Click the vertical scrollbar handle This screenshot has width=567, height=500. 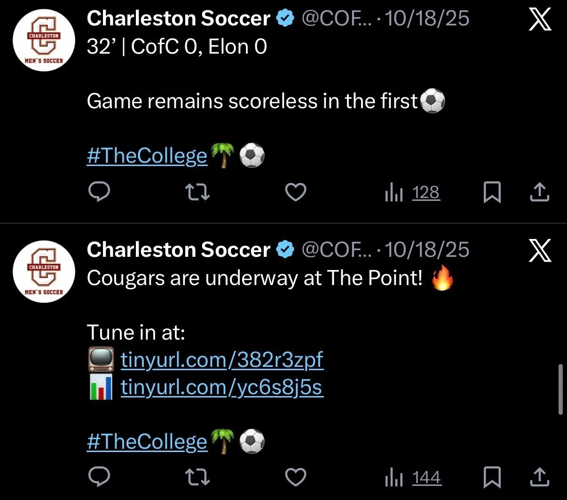click(560, 389)
